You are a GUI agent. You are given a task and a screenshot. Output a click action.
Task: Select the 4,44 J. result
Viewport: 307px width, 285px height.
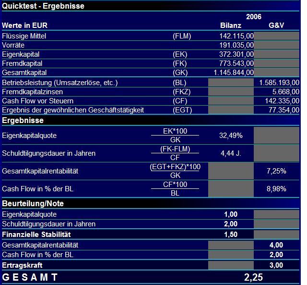pos(231,153)
